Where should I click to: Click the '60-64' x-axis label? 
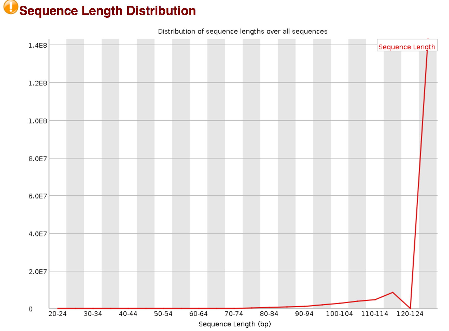pos(199,314)
